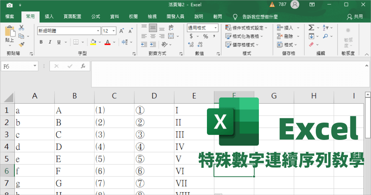The width and height of the screenshot is (371, 195).
Task: Decrease decimal places
Action: click(200, 44)
